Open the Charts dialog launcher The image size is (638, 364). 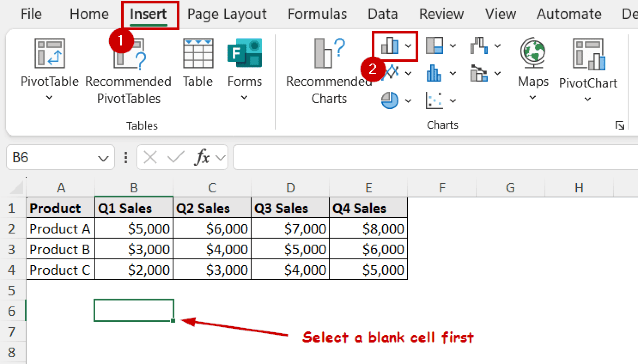tap(621, 125)
